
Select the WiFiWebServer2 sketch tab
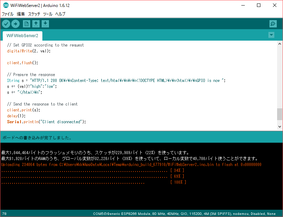pos(22,36)
